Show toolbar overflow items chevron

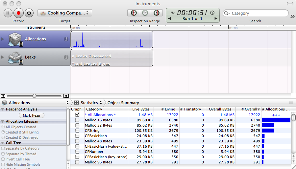tap(292, 16)
